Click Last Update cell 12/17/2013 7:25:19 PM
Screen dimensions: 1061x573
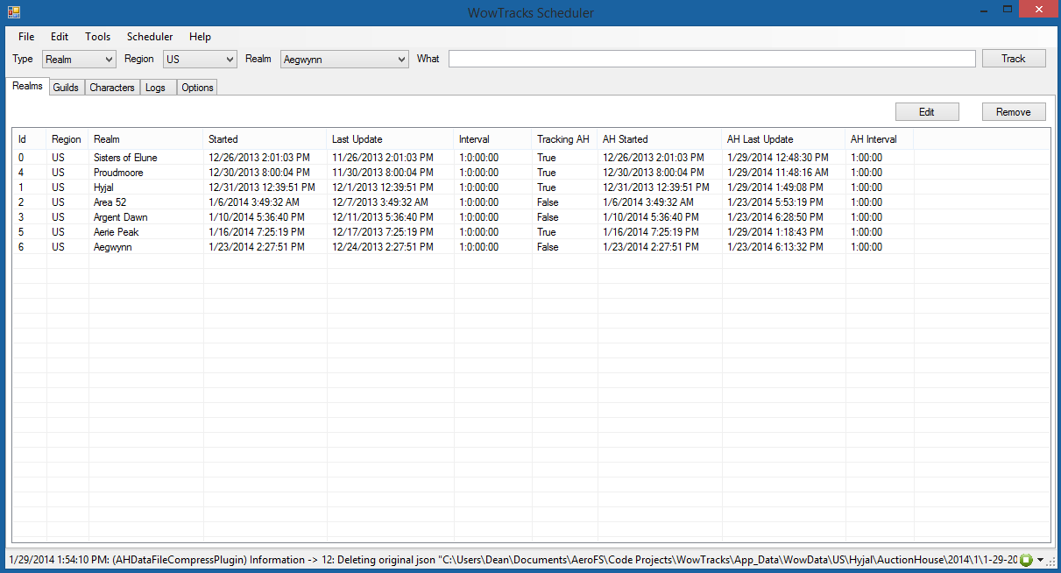coord(383,232)
